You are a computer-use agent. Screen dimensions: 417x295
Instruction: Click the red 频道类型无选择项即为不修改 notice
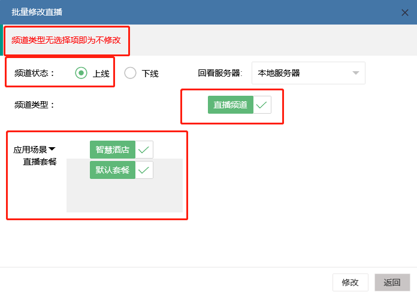(x=66, y=40)
